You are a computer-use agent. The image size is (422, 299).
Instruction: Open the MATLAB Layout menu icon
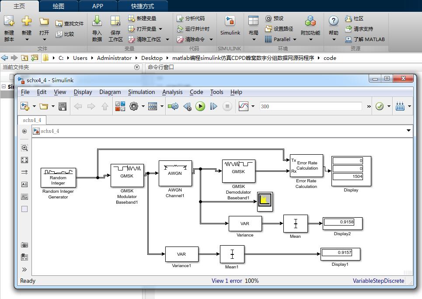[x=253, y=21]
